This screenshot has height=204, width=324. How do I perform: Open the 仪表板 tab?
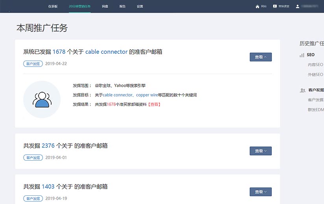pos(53,7)
